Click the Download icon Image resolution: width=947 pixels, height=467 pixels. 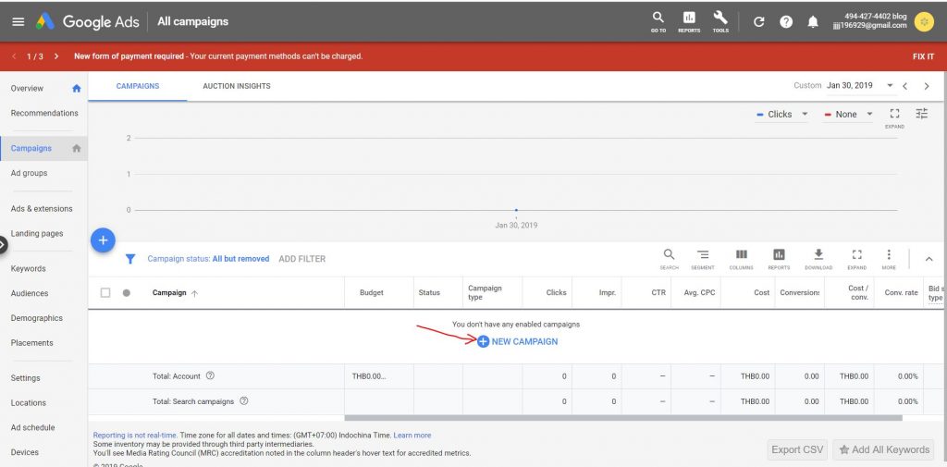coord(818,259)
